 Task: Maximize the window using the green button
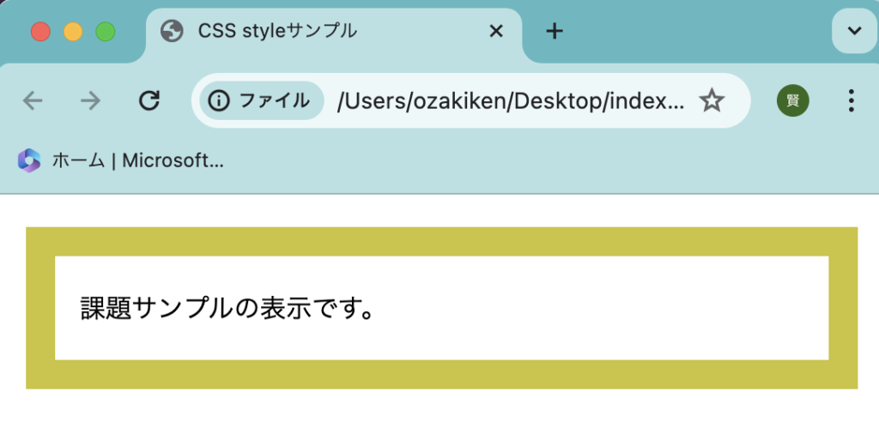click(x=106, y=32)
